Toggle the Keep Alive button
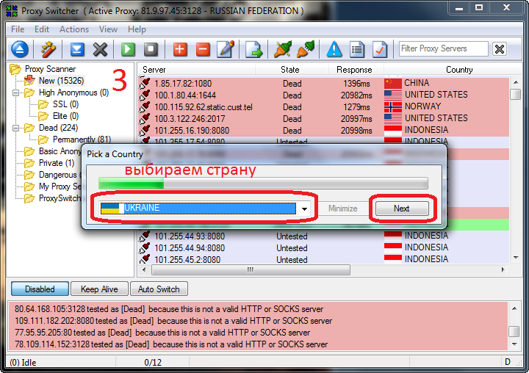 click(99, 289)
